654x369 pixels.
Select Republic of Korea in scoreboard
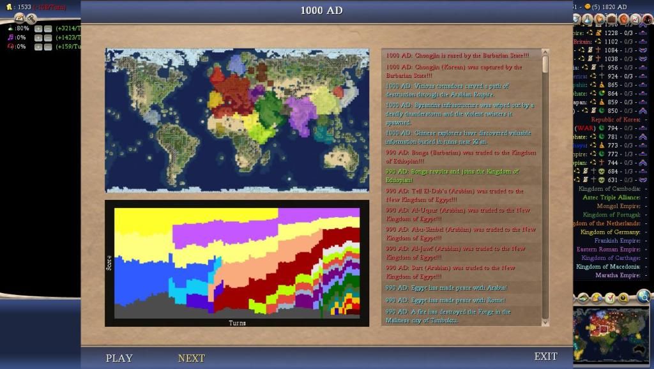(615, 119)
